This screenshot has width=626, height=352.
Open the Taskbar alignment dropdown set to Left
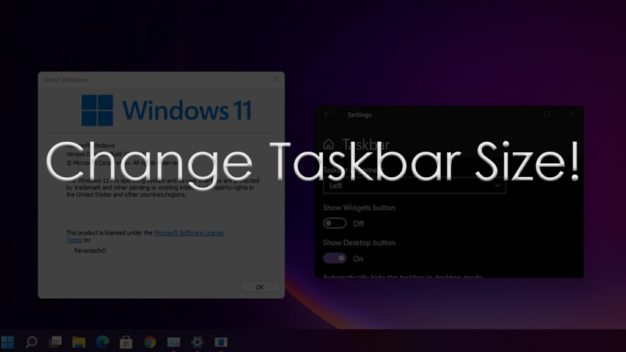click(x=414, y=185)
